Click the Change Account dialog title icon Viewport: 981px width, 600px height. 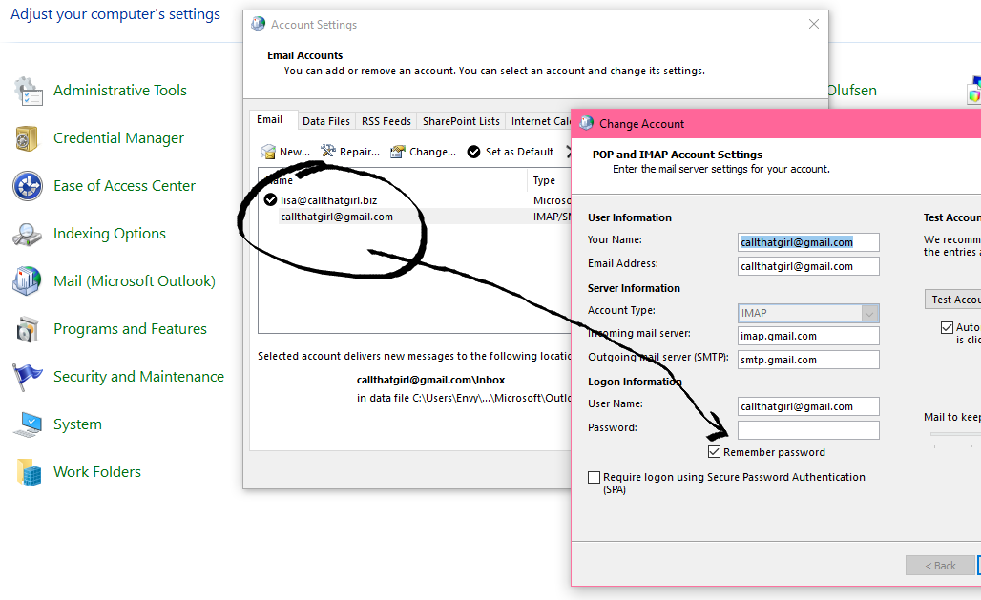(586, 123)
